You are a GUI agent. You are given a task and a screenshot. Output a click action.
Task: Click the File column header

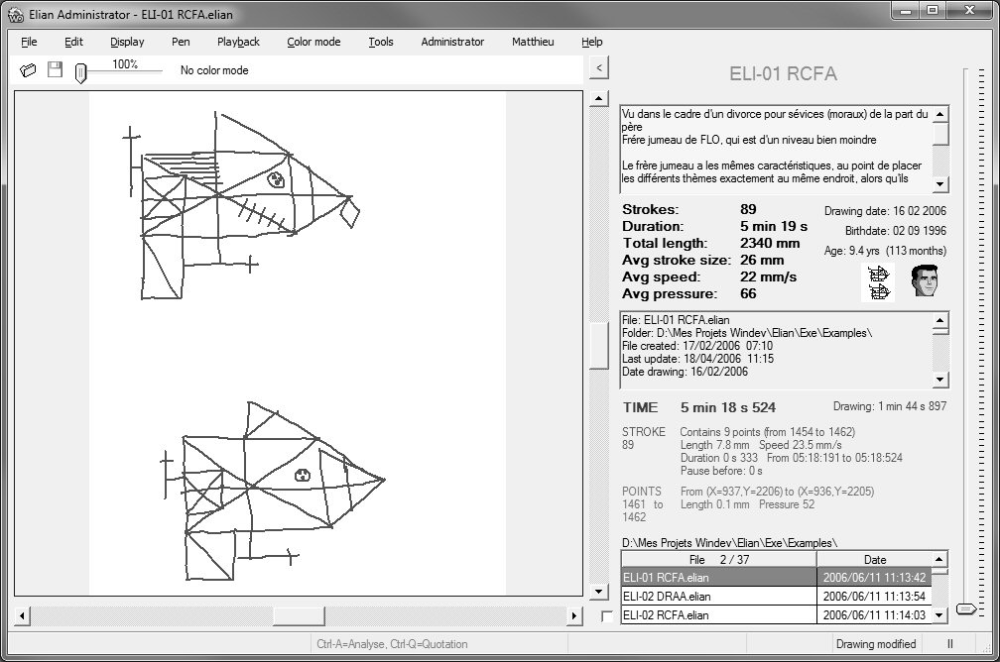coord(718,559)
